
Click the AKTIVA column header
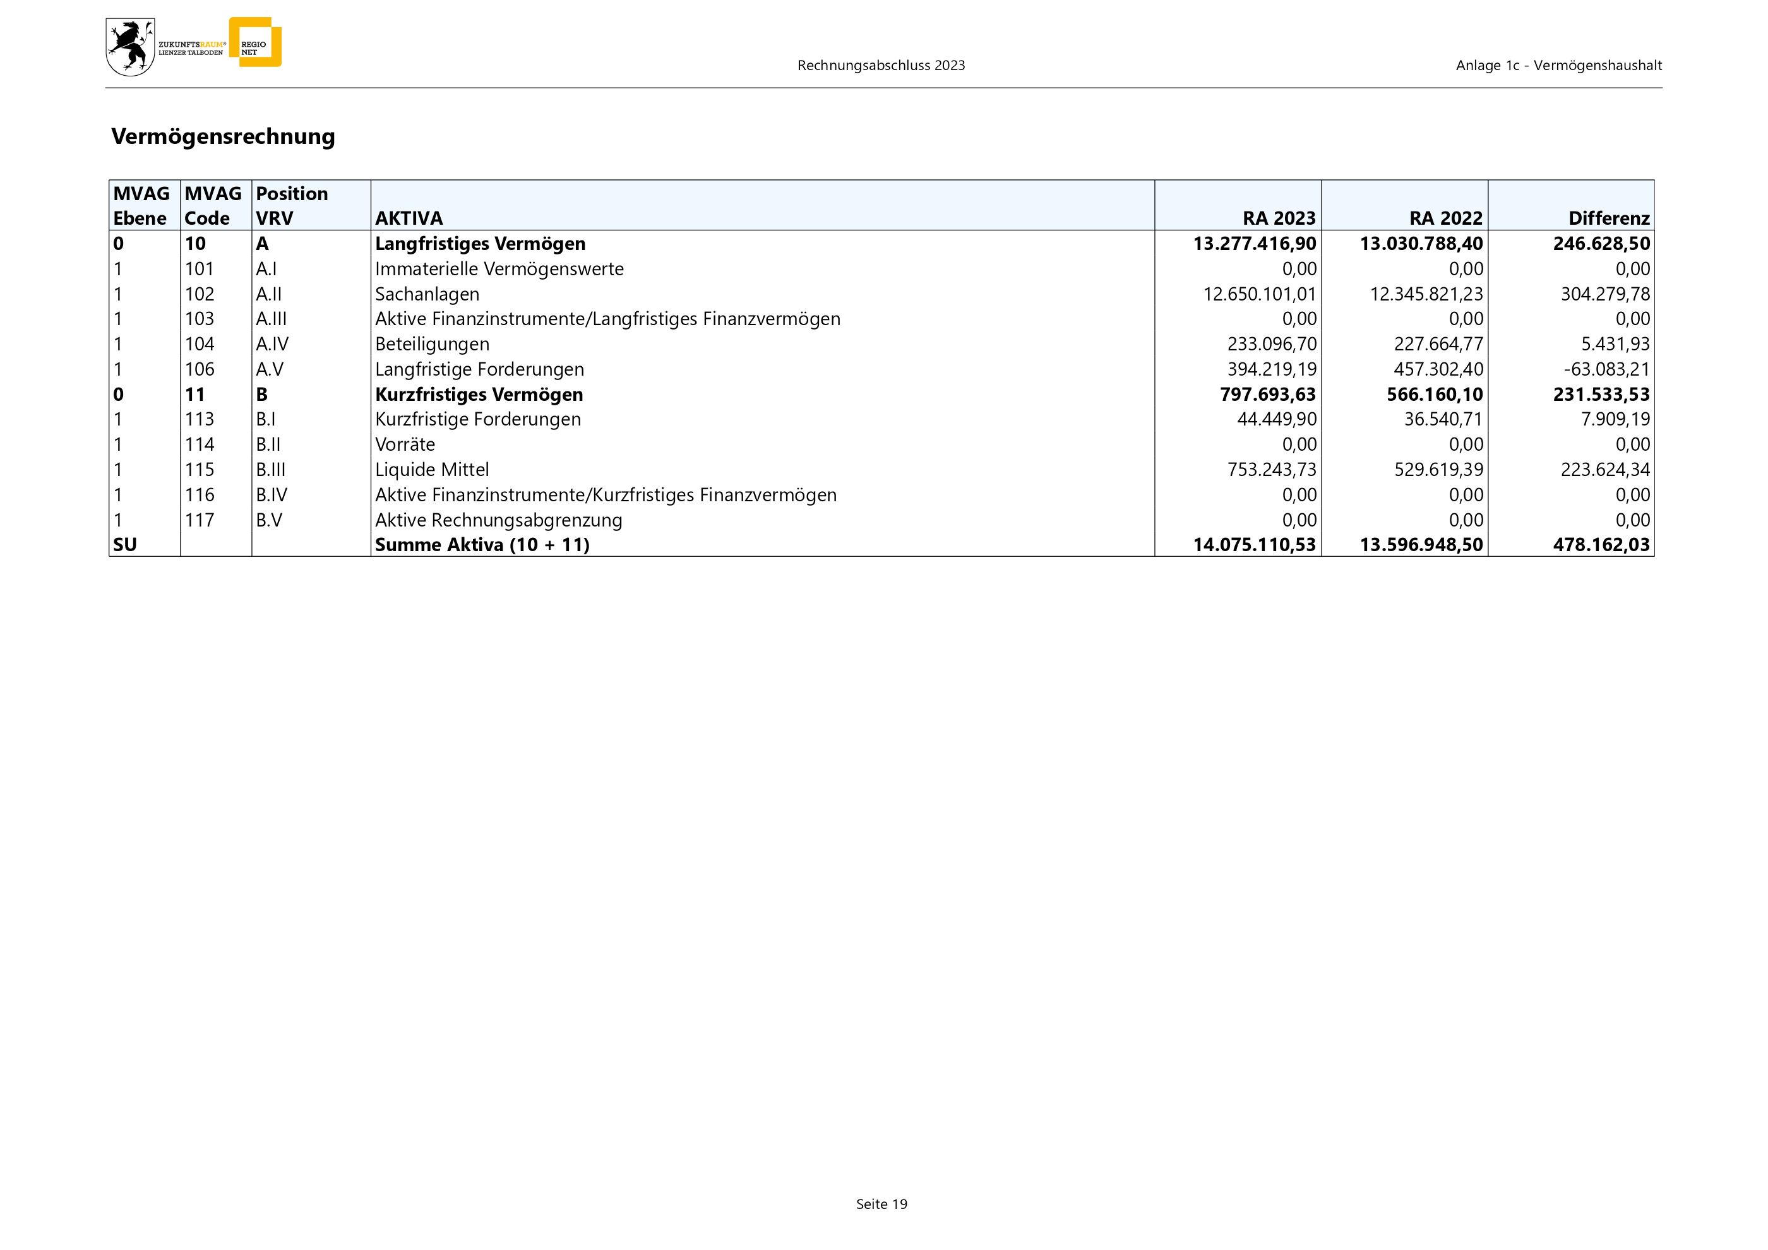pyautogui.click(x=409, y=218)
